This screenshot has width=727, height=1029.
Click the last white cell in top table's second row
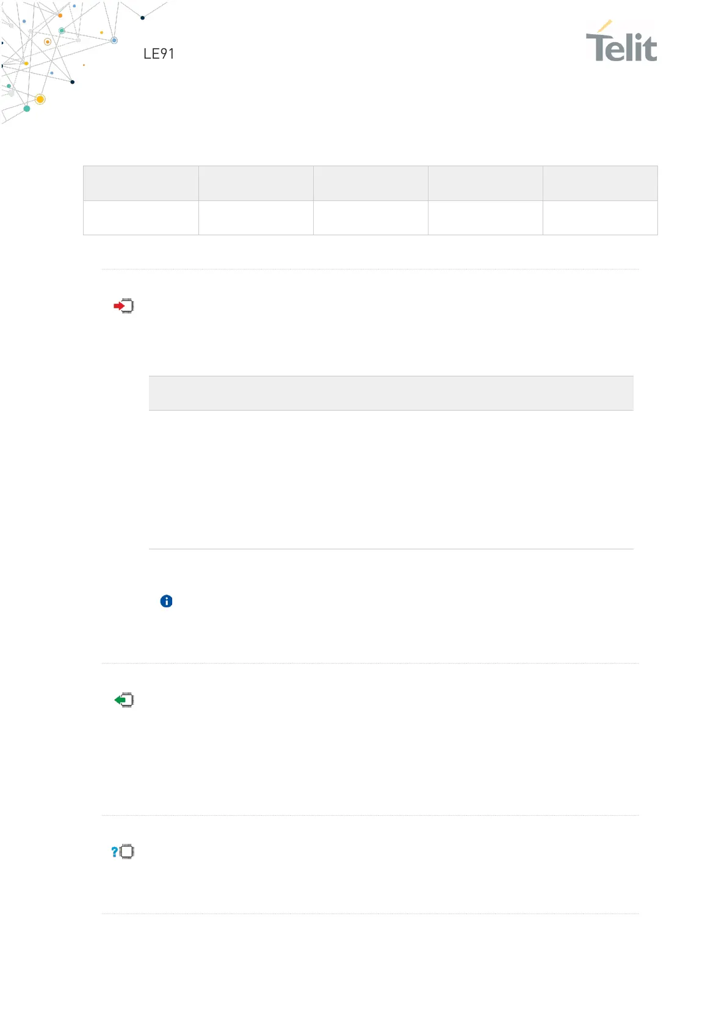600,218
